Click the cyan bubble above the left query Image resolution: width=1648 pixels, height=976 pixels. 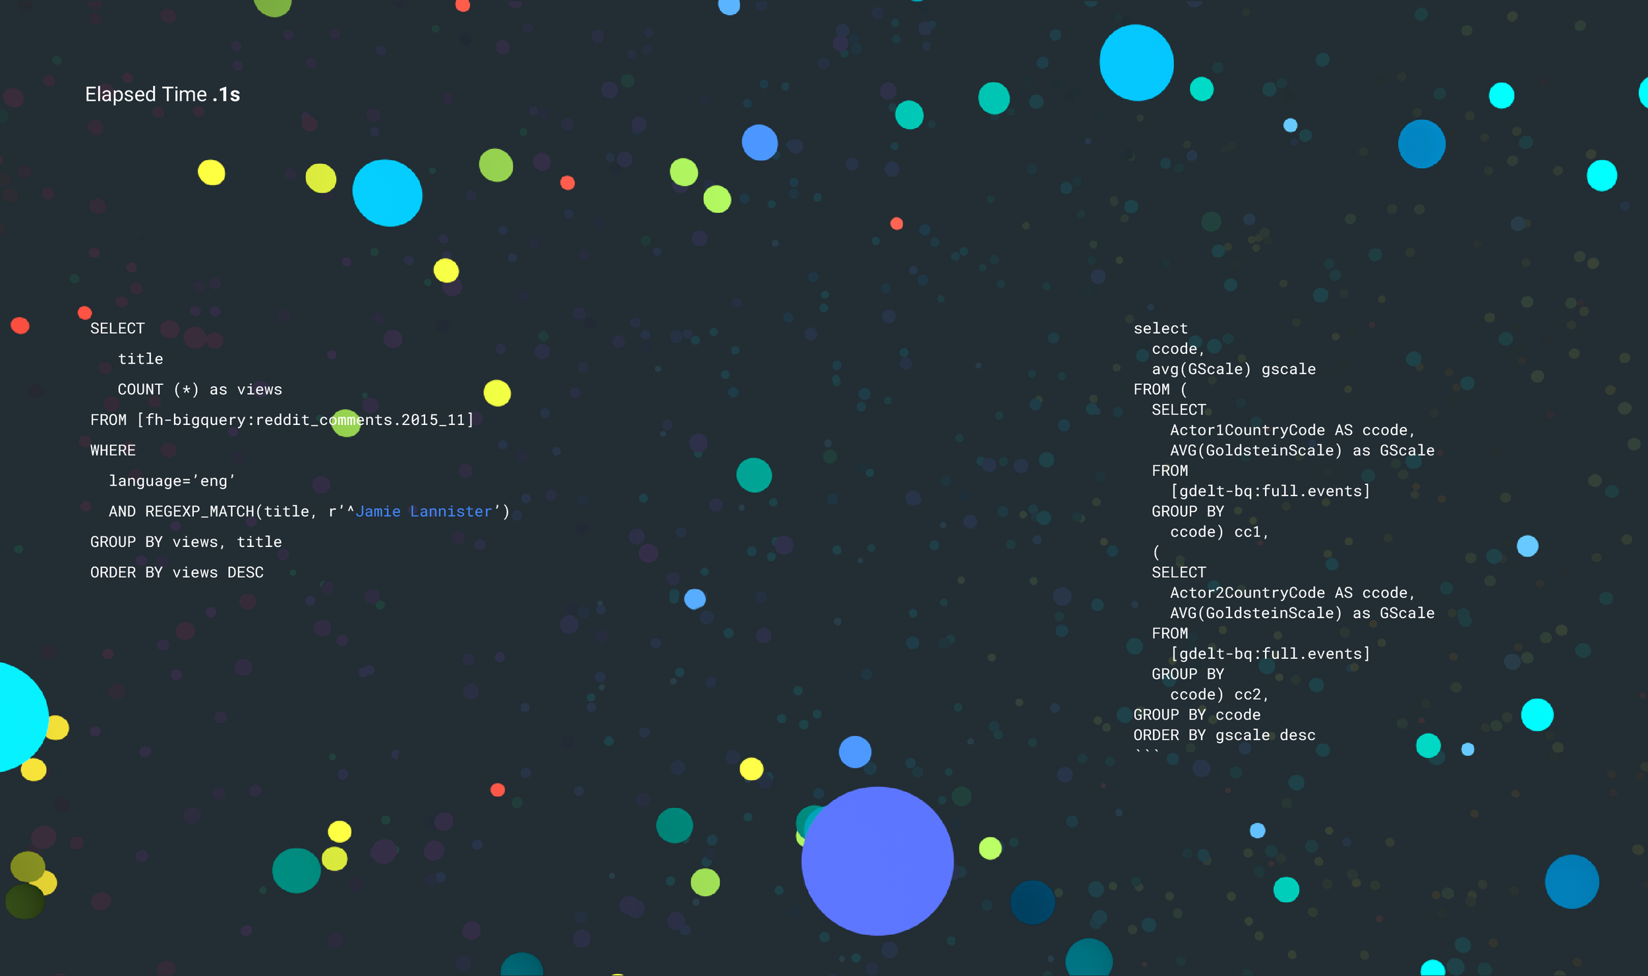pos(387,193)
